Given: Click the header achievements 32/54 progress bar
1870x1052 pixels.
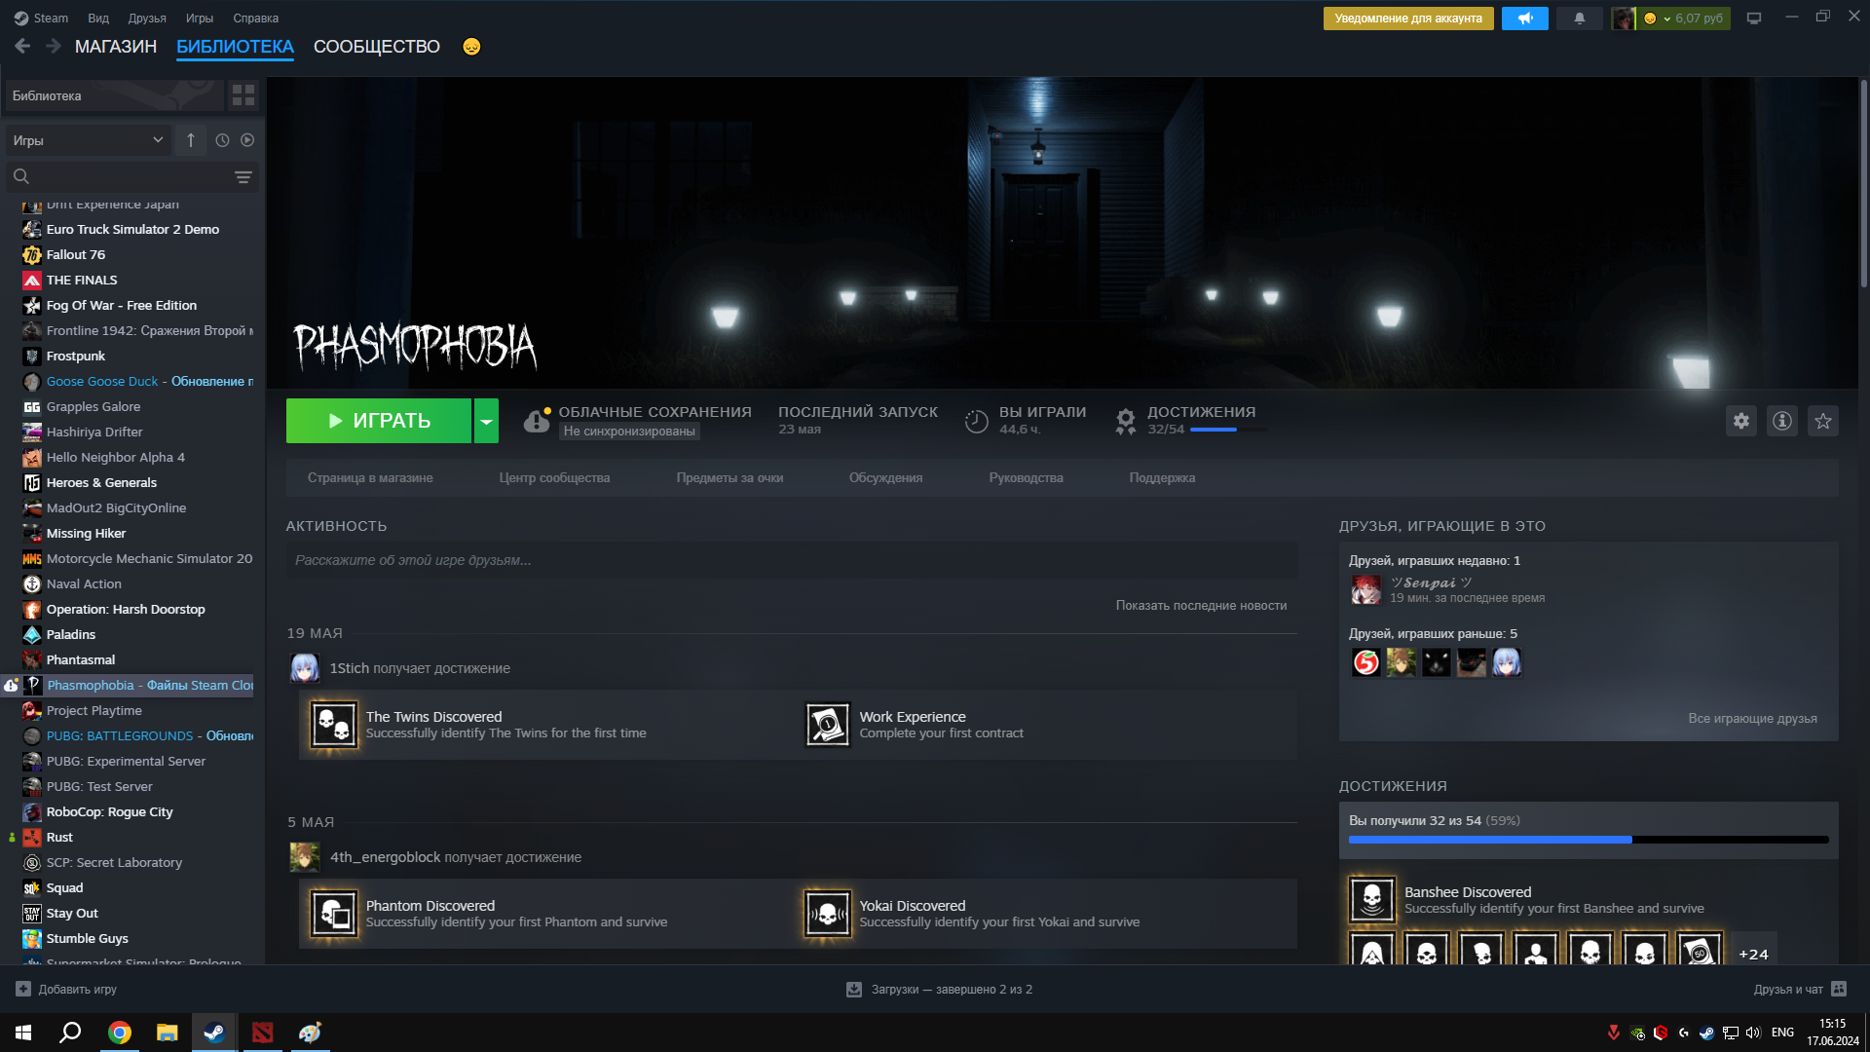Looking at the screenshot, I should point(1229,430).
